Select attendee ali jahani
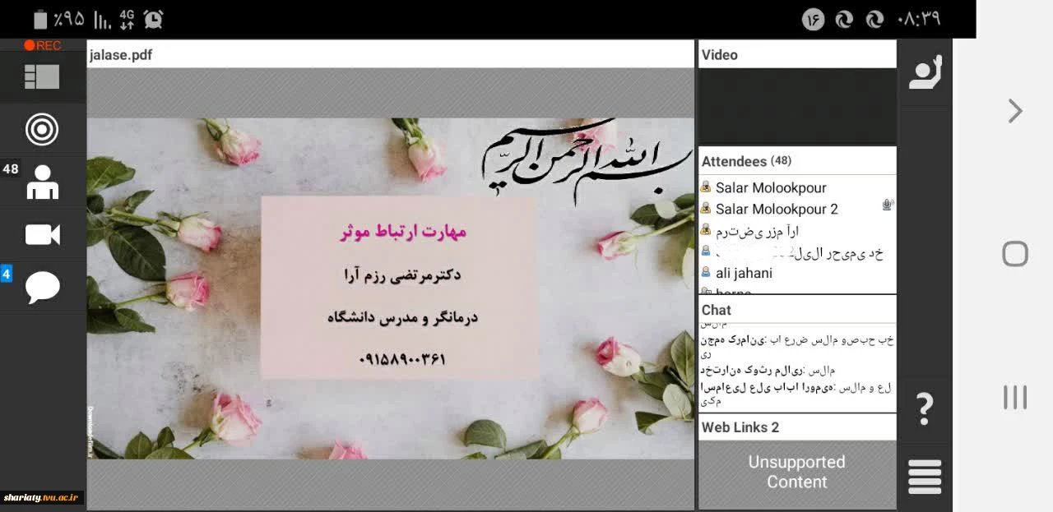This screenshot has width=1053, height=512. click(x=743, y=273)
